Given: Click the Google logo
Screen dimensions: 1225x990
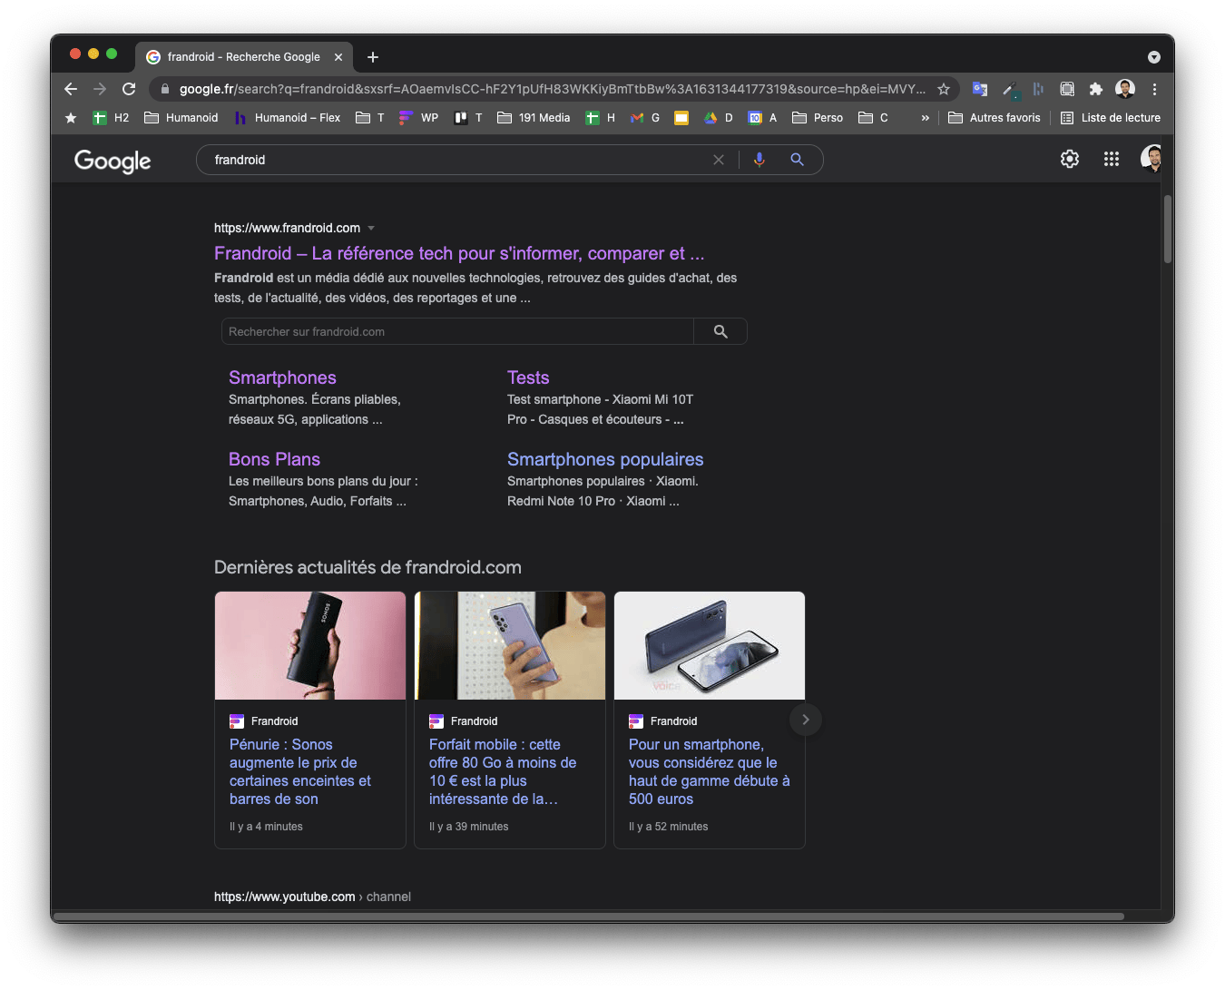Looking at the screenshot, I should (x=113, y=161).
